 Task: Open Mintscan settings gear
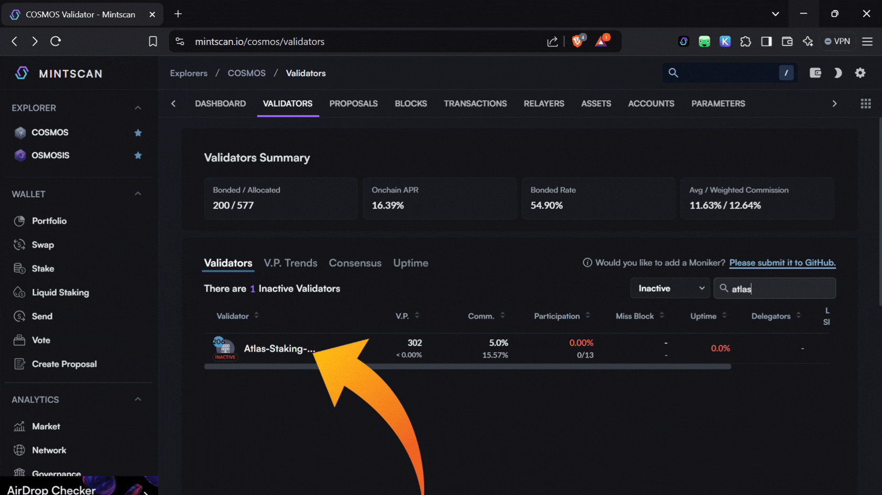[x=860, y=73]
